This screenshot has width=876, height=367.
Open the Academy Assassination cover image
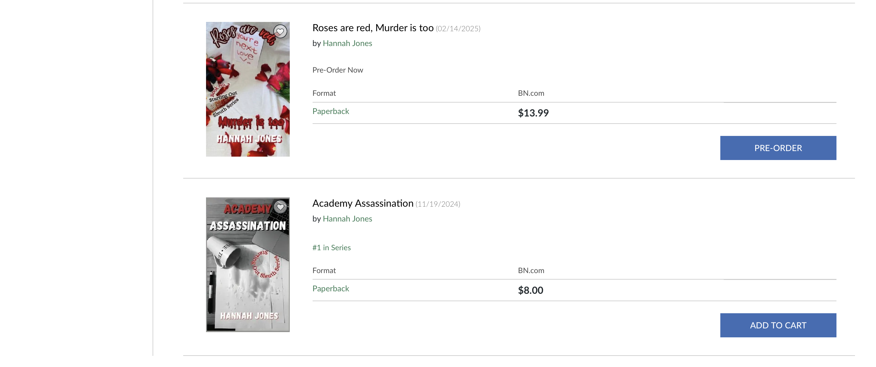247,269
